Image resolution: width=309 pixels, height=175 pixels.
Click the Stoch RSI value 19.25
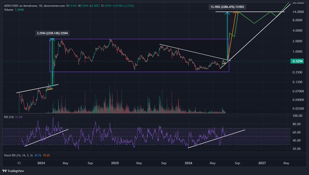(x=46, y=155)
